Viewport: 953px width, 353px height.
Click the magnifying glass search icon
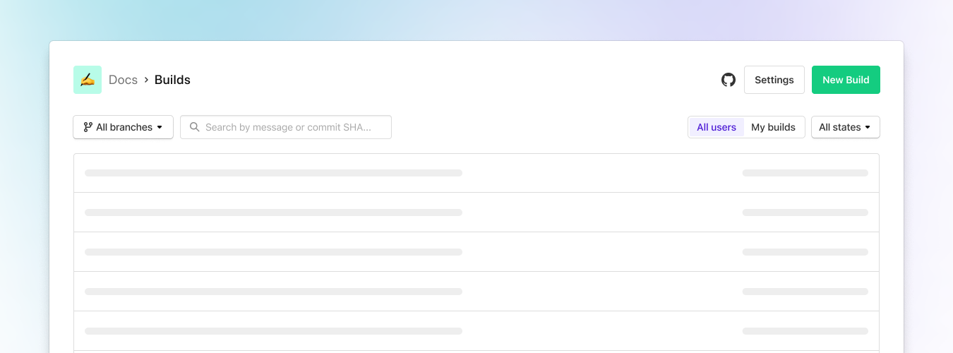[x=195, y=127]
